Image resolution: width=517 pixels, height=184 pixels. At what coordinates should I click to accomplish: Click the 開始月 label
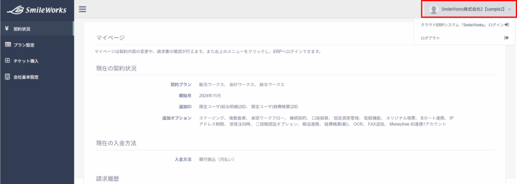pyautogui.click(x=185, y=96)
